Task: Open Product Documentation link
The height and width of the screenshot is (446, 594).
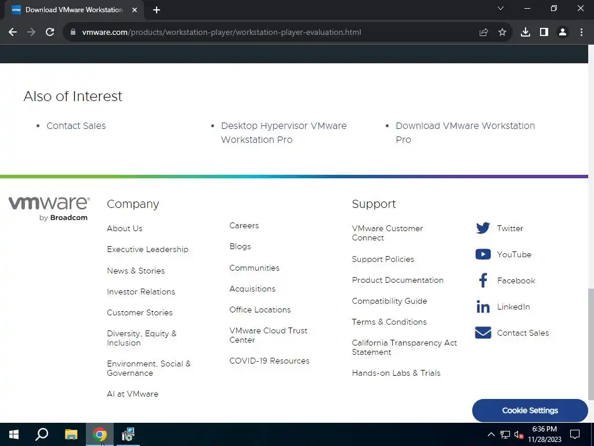Action: pos(397,280)
